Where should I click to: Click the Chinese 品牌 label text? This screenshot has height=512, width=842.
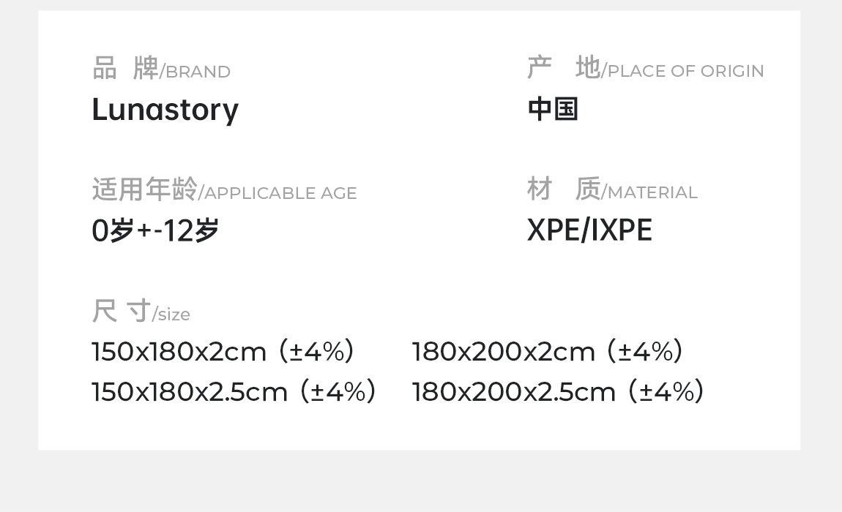pyautogui.click(x=125, y=68)
